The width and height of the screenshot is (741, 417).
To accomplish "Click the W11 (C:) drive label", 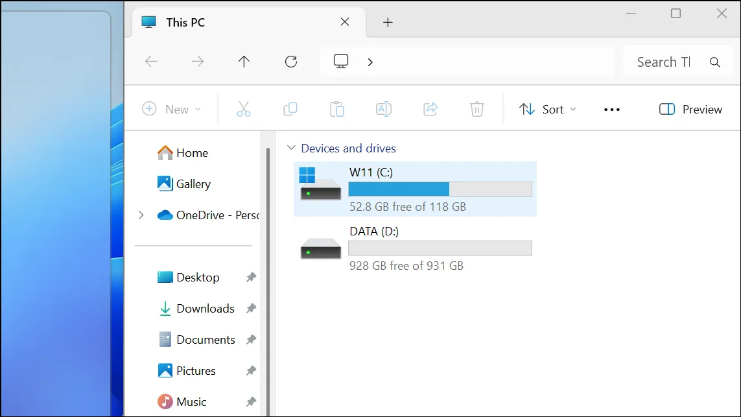I will 371,173.
